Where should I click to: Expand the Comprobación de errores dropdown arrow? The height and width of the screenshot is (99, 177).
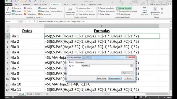click(138, 11)
